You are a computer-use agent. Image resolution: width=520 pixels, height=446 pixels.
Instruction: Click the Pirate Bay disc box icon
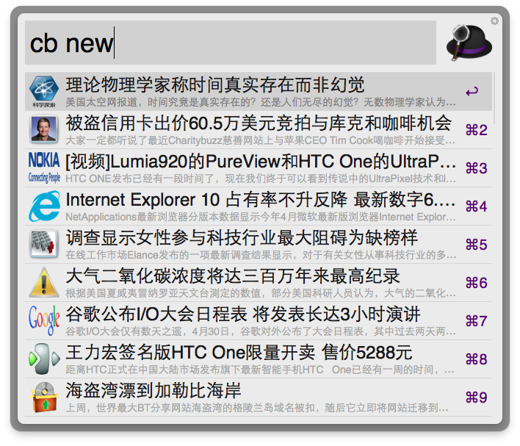coord(44,397)
